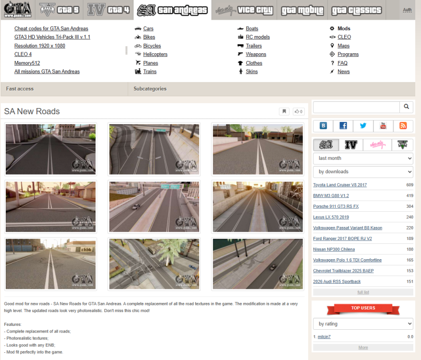
Task: Switch to the GTA 5 top tab
Action: click(x=60, y=10)
